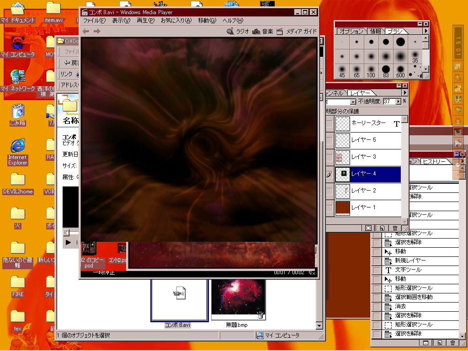This screenshot has width=468, height=351.
Task: Open Media Guide (メディア ガイド) in toolbar
Action: click(x=296, y=32)
